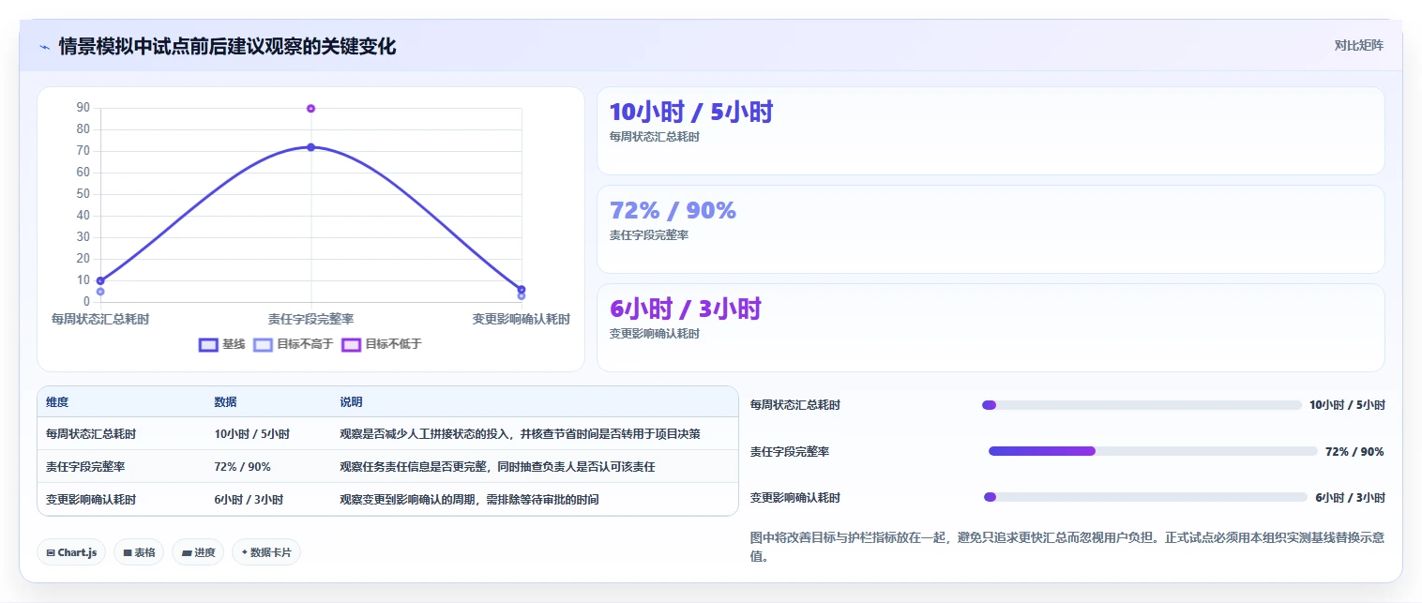Click the baseline point at 责任字段完整率 peak
The image size is (1422, 603).
pyautogui.click(x=310, y=147)
